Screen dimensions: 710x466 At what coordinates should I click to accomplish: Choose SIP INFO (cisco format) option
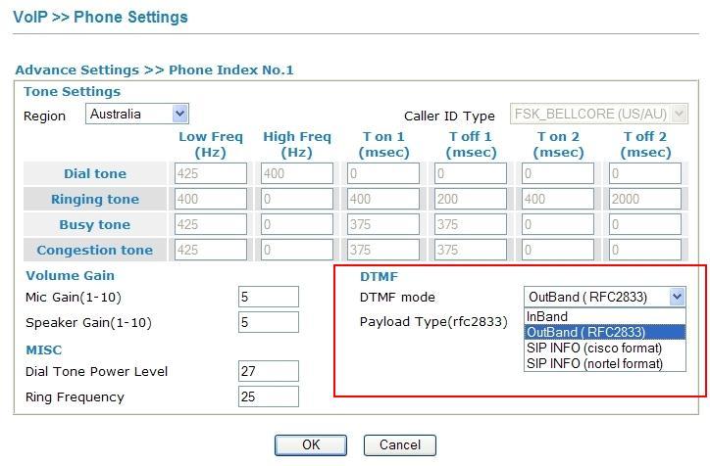[x=605, y=348]
